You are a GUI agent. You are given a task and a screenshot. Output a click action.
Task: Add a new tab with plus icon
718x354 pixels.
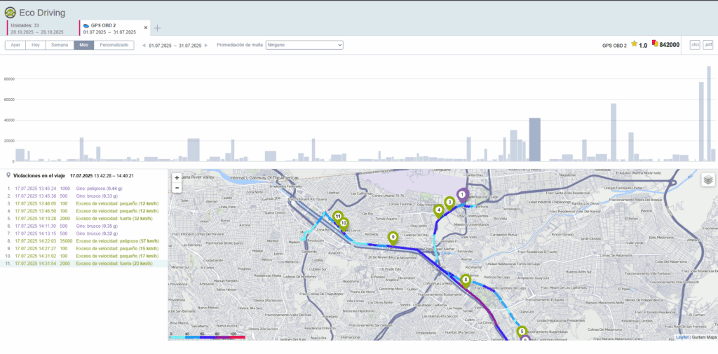pos(158,28)
